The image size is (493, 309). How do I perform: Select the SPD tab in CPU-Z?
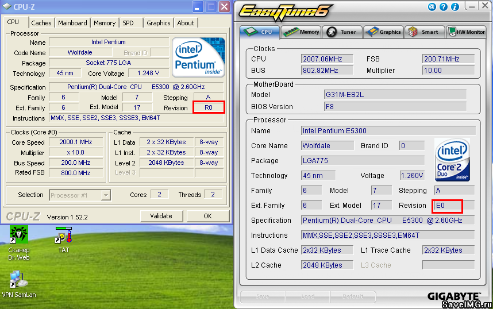pyautogui.click(x=128, y=23)
